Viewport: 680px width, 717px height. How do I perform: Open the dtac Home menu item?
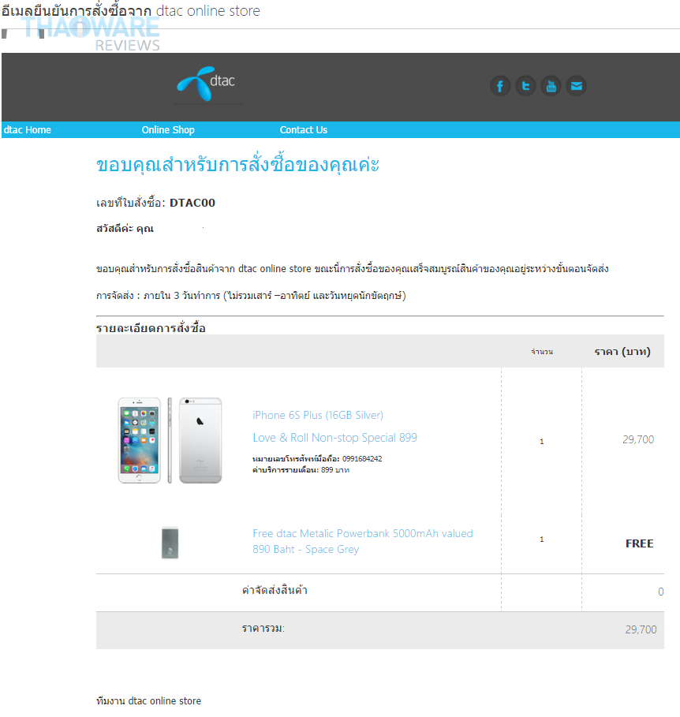28,130
